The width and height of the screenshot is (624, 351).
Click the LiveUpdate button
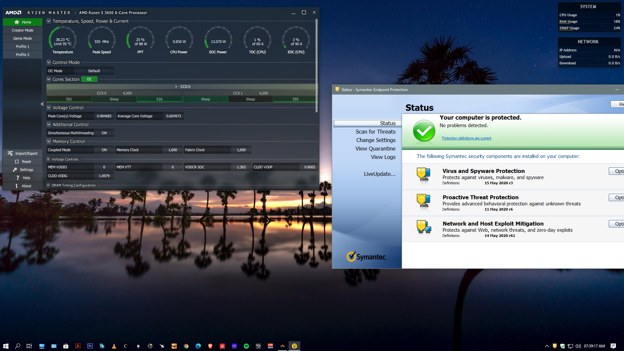pyautogui.click(x=379, y=174)
